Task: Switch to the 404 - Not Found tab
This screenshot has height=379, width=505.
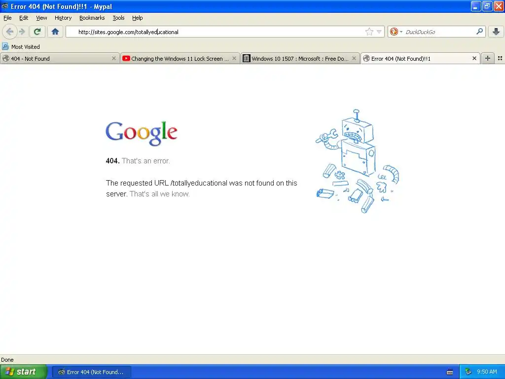Action: click(60, 59)
